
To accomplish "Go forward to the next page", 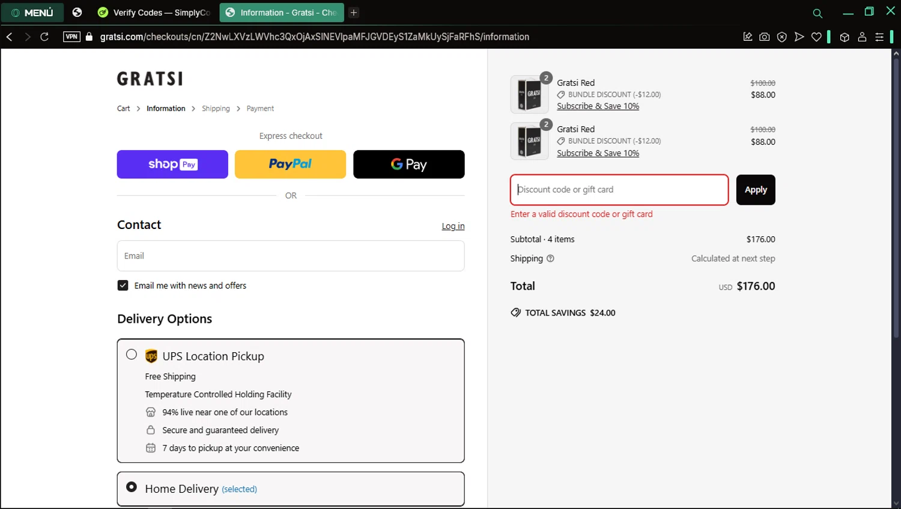I will point(27,37).
